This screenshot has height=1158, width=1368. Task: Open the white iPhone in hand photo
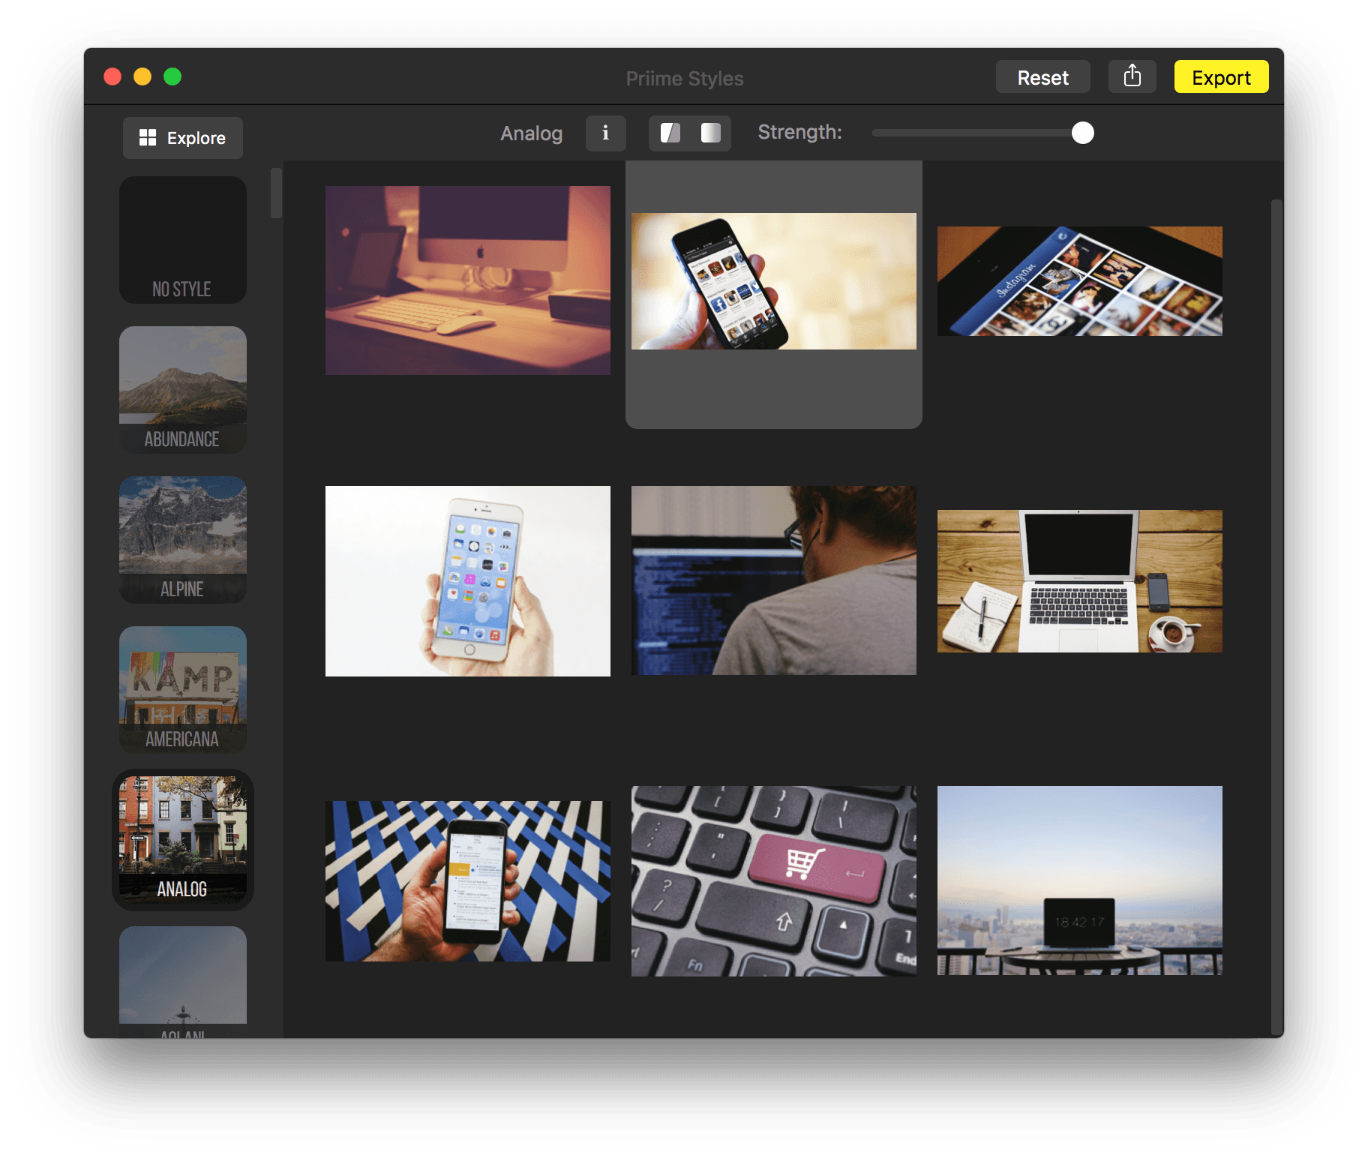pyautogui.click(x=468, y=581)
